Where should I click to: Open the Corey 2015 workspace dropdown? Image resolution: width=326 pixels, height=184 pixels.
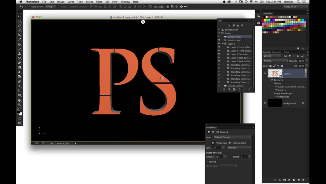click(295, 7)
